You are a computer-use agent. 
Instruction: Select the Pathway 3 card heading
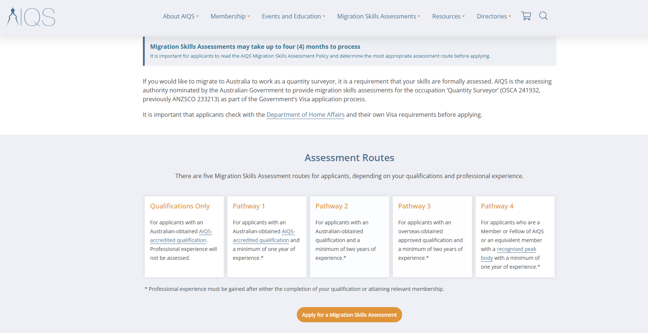click(414, 206)
